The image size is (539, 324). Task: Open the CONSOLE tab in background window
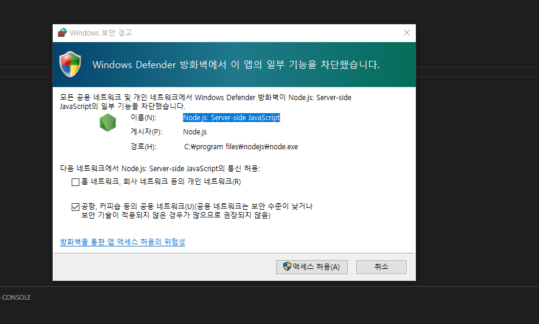(x=16, y=297)
